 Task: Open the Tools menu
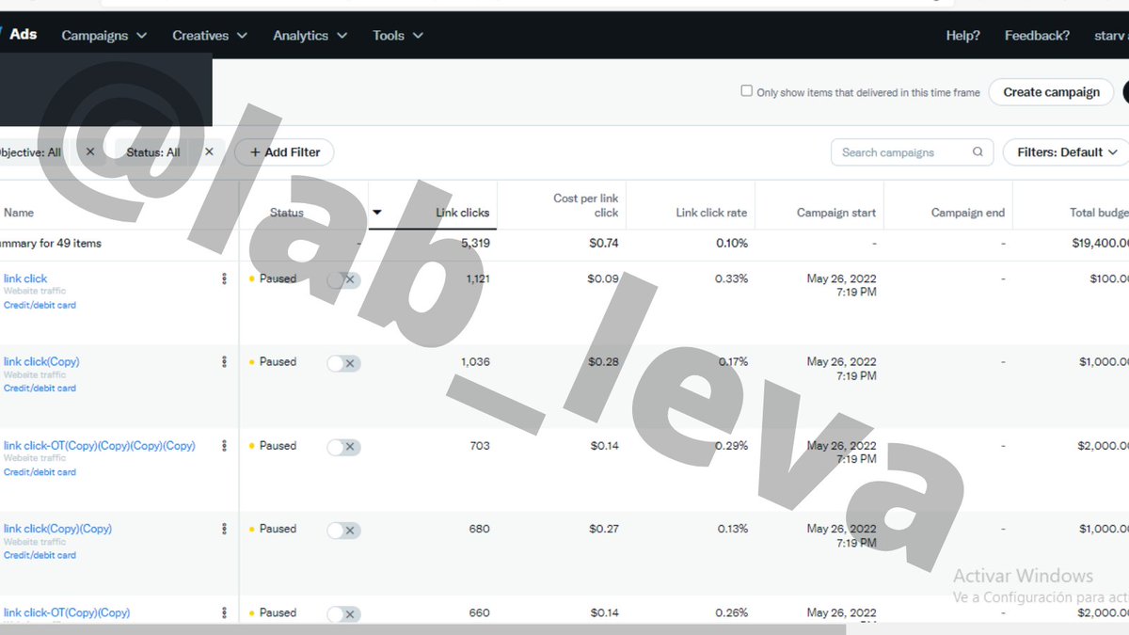pos(397,35)
